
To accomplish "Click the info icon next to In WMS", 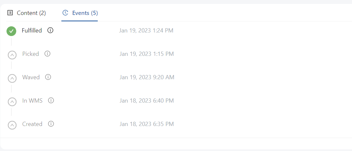I will point(51,101).
